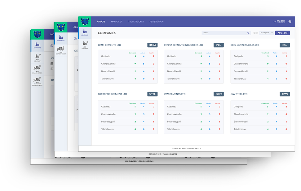
Task: Select Add Company in the rearmost window sidebar
Action: [x=37, y=57]
